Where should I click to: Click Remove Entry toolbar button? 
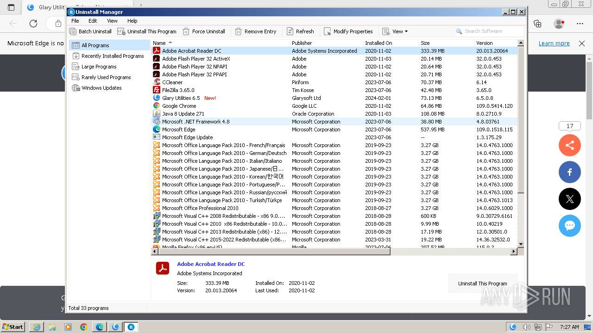pyautogui.click(x=255, y=31)
